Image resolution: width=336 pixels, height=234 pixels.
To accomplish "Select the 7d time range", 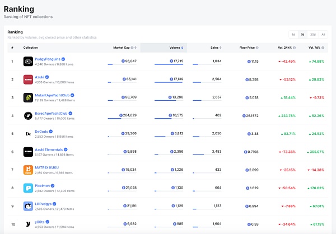I will pos(303,34).
